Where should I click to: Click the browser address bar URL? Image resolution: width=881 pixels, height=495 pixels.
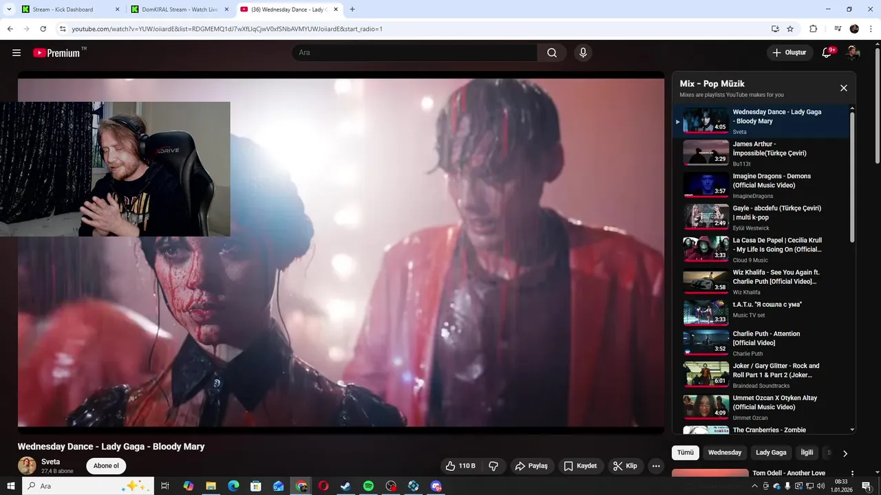click(227, 29)
